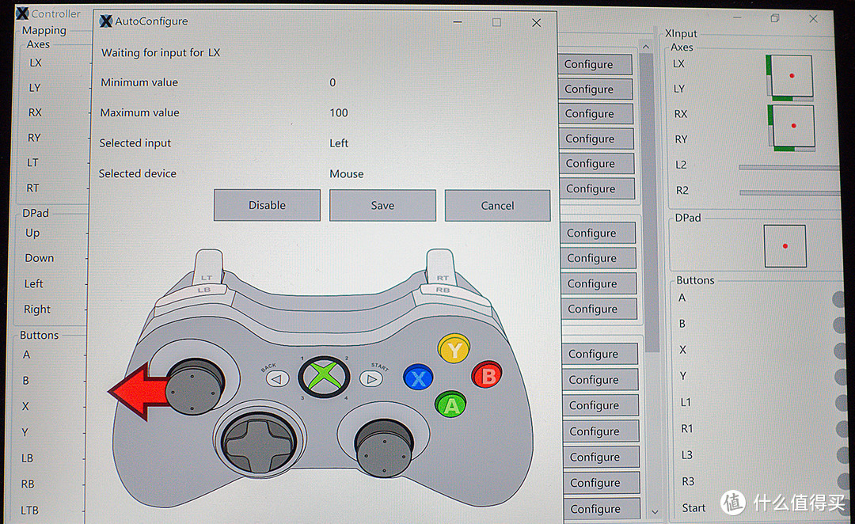This screenshot has width=855, height=524.
Task: Click the XInput R2 trigger bar
Action: pos(790,192)
